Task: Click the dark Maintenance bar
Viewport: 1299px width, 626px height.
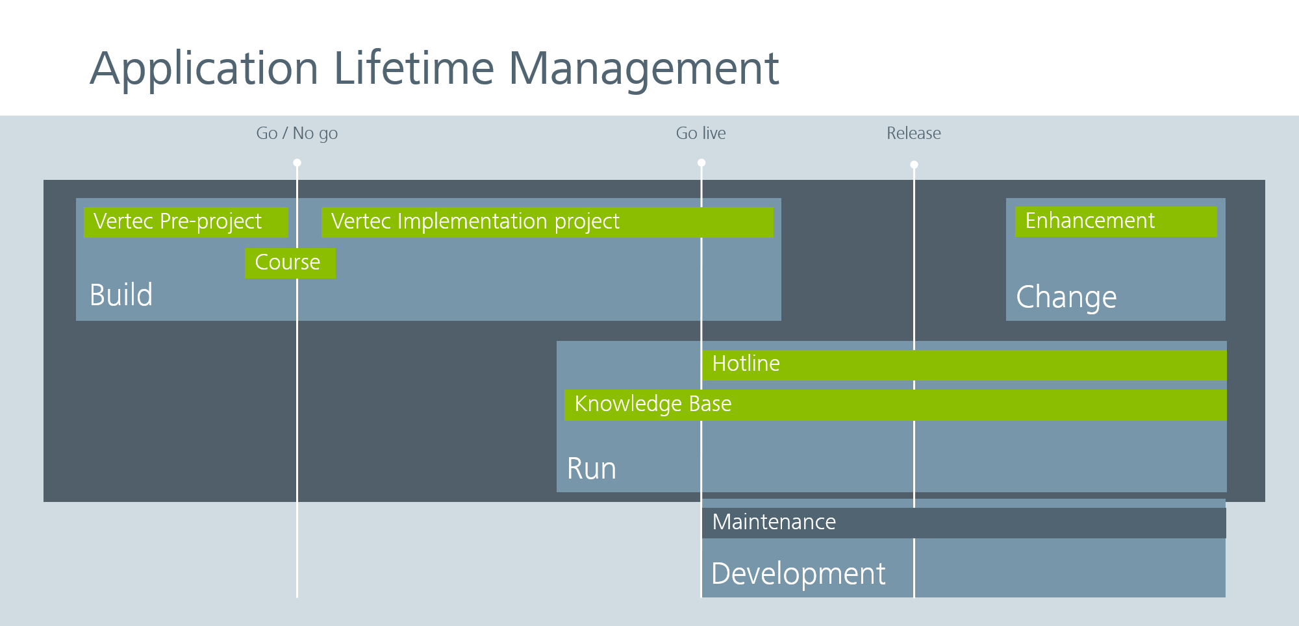Action: (963, 523)
